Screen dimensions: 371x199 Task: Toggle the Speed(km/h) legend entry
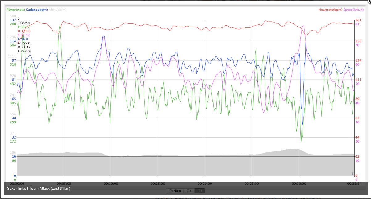coord(353,10)
